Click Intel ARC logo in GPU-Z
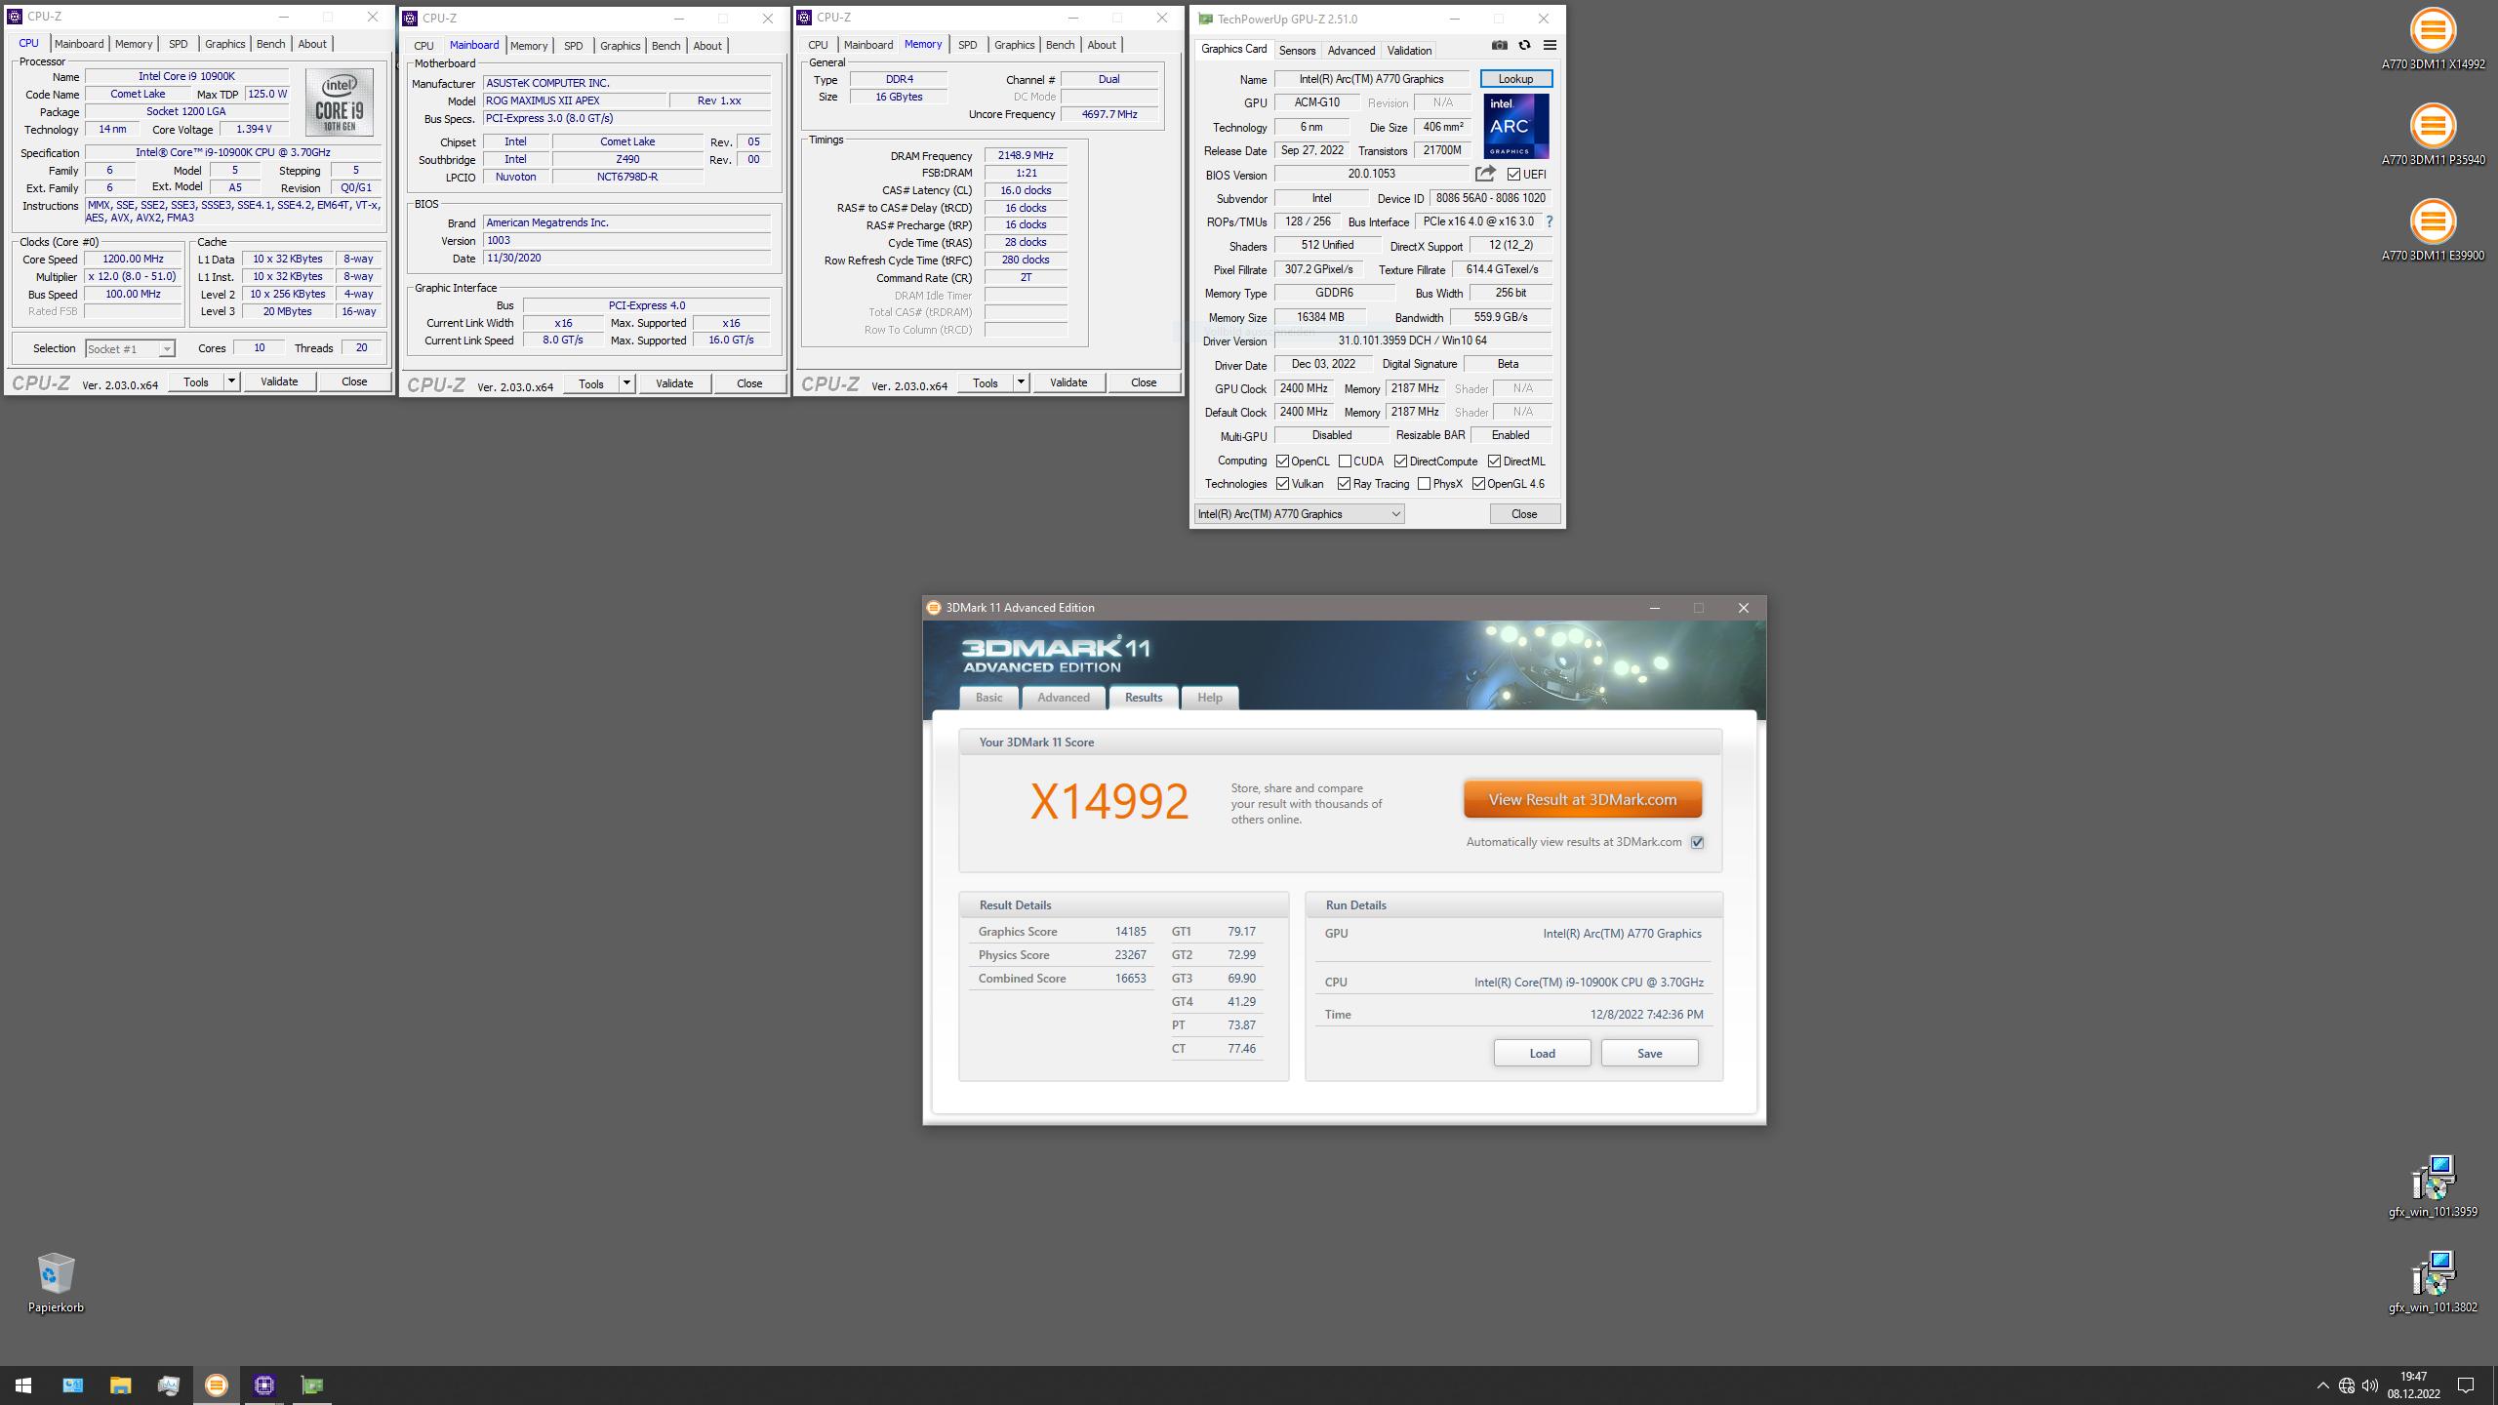Viewport: 2498px width, 1405px height. pos(1515,126)
